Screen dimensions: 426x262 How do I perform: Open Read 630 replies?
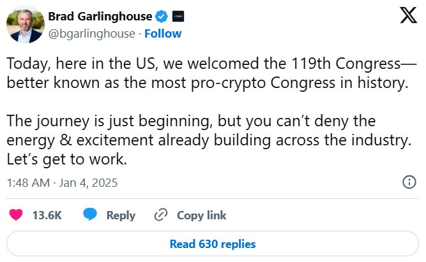point(213,244)
